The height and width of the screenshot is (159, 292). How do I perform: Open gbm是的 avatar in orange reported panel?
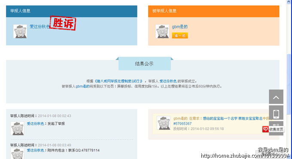click(162, 31)
